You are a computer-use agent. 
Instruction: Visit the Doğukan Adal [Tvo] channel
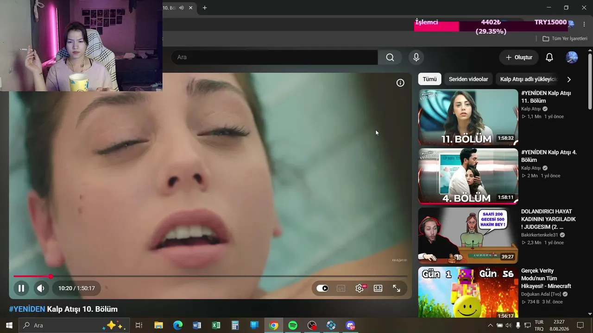coord(542,294)
